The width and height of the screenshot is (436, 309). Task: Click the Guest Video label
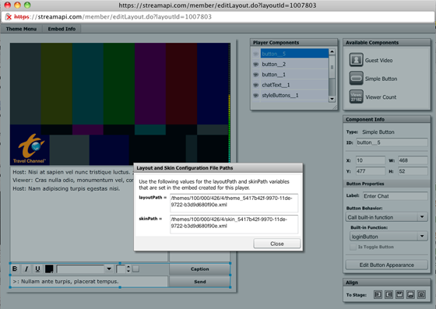click(x=378, y=60)
